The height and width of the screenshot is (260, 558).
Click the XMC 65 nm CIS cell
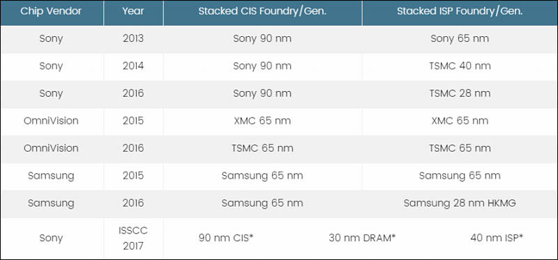pyautogui.click(x=263, y=121)
